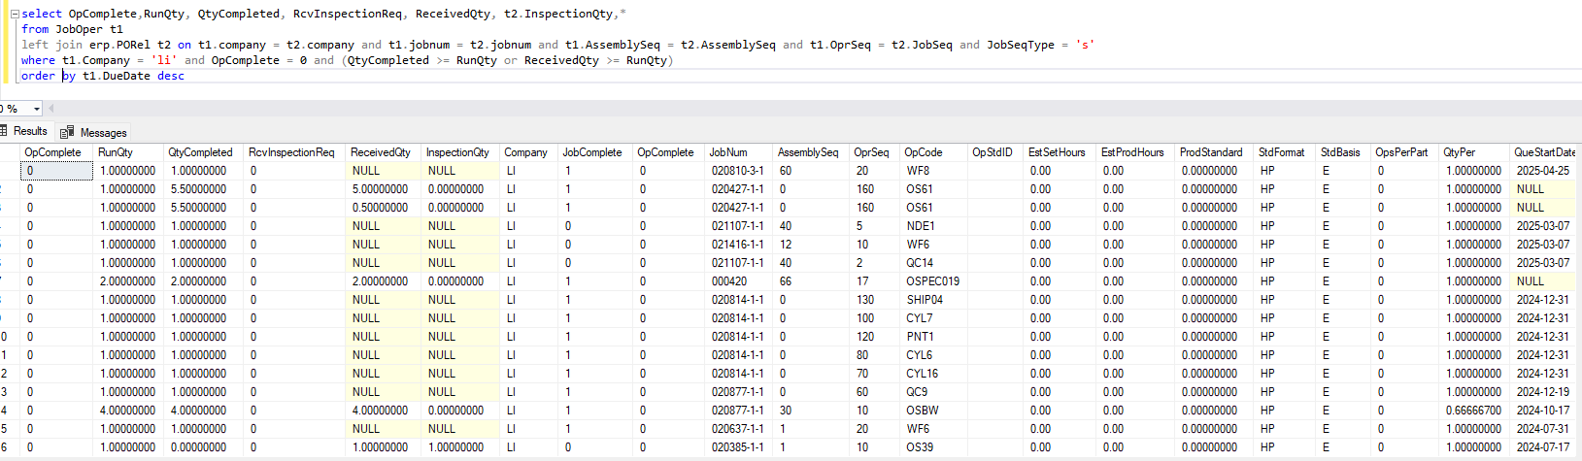1582x461 pixels.
Task: Click the OprSeq value 130
Action: (874, 300)
